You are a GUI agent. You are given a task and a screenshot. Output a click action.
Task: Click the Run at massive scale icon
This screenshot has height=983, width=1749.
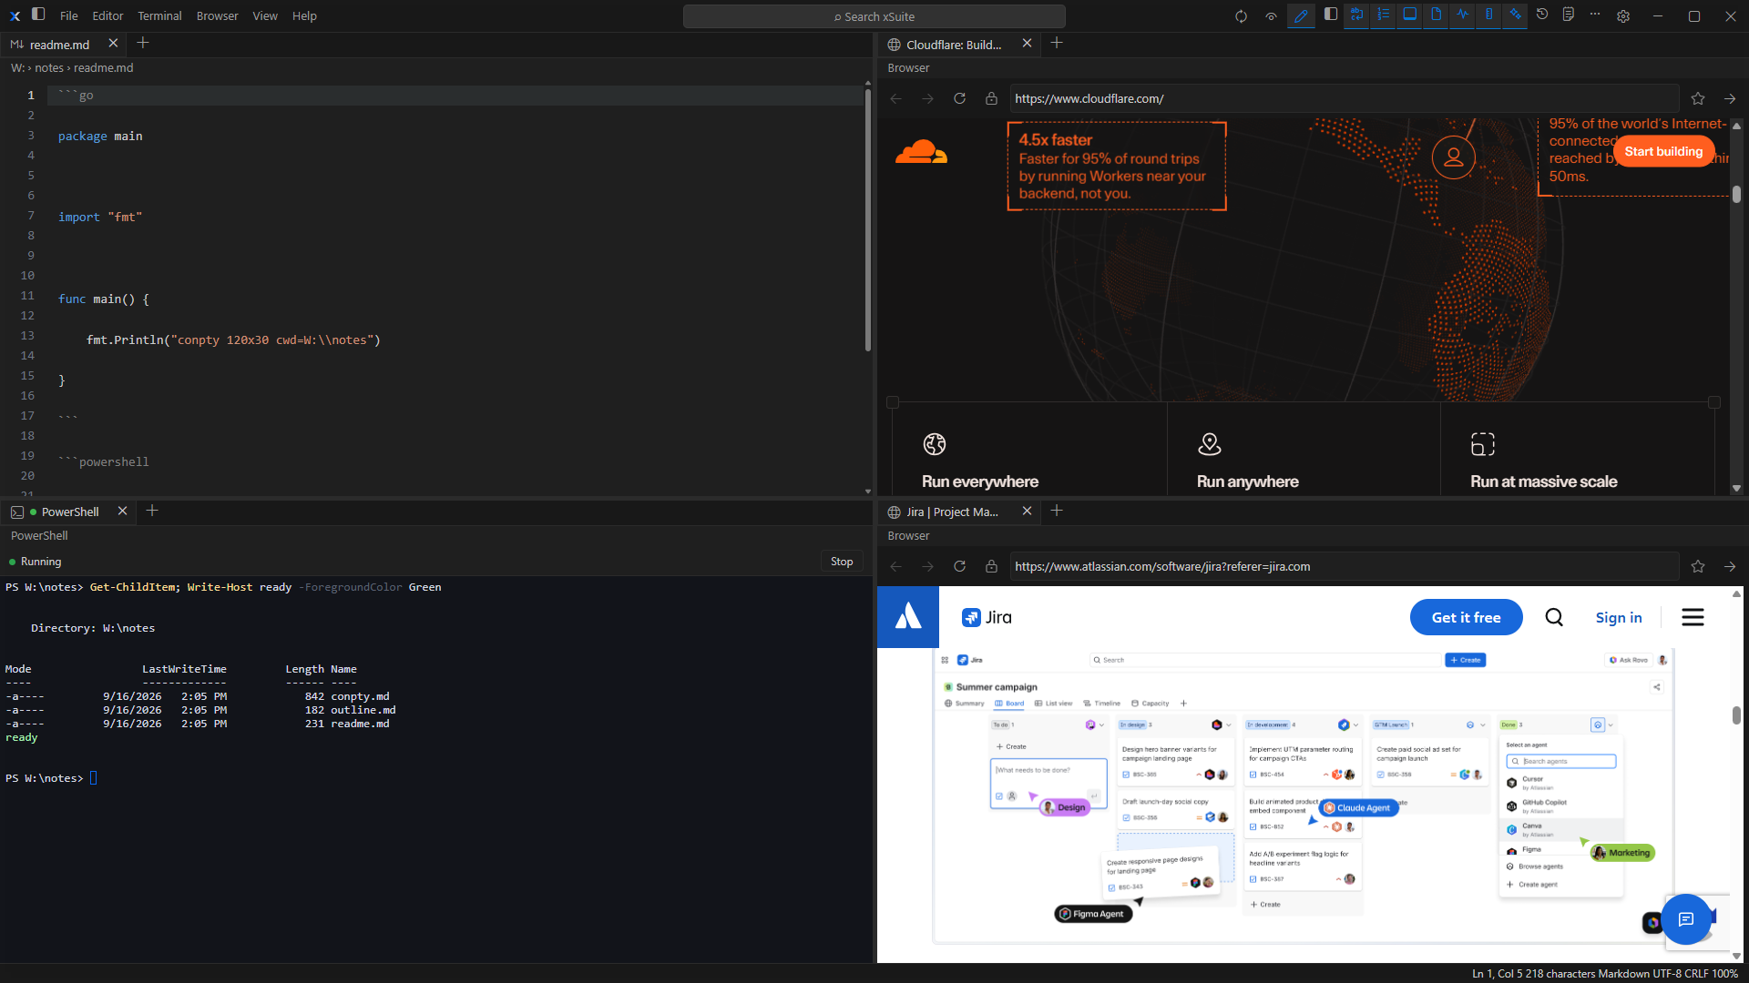tap(1483, 444)
